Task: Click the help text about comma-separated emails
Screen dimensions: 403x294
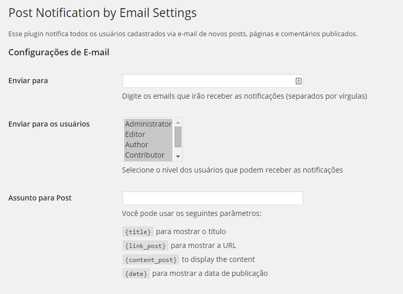Action: pos(244,96)
